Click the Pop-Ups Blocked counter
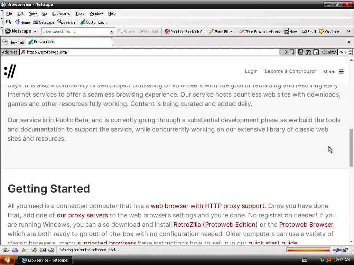354x265 pixels. 184,31
